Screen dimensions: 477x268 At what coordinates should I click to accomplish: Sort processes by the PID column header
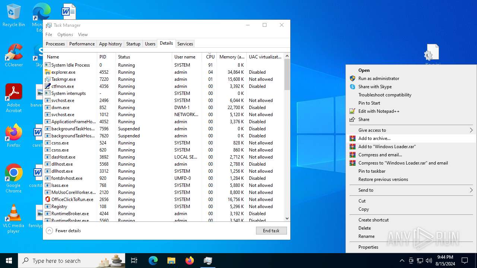(106, 57)
